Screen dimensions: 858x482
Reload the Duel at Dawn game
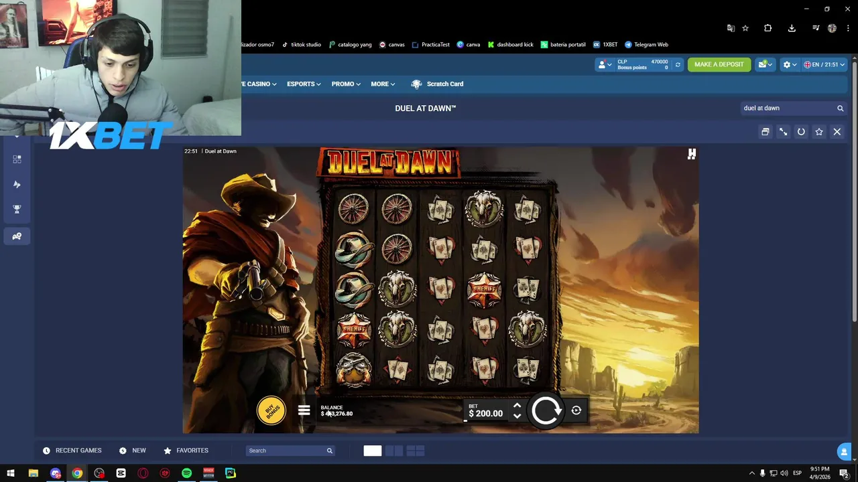801,132
